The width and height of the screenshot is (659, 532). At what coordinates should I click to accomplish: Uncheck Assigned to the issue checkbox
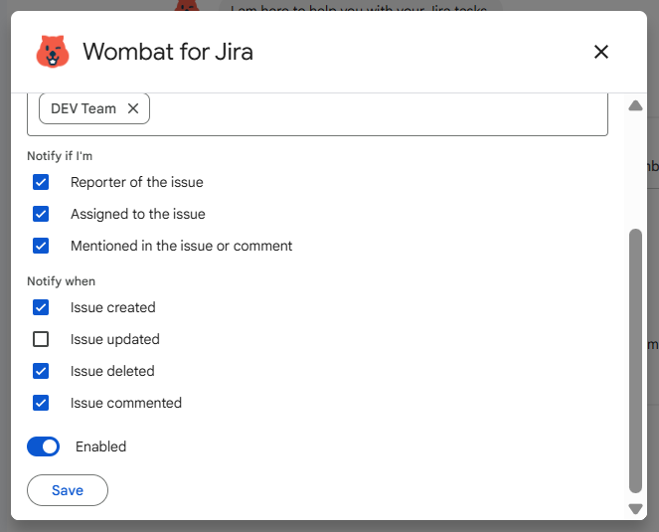tap(41, 214)
